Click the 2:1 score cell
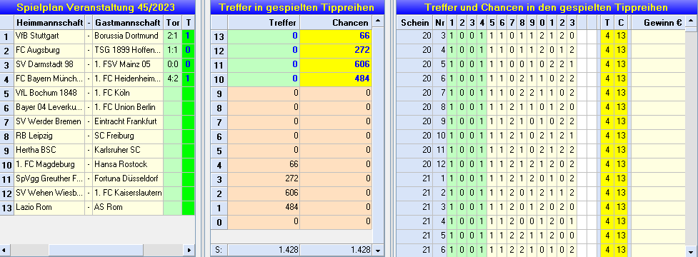This screenshot has height=257, width=698. tap(172, 36)
